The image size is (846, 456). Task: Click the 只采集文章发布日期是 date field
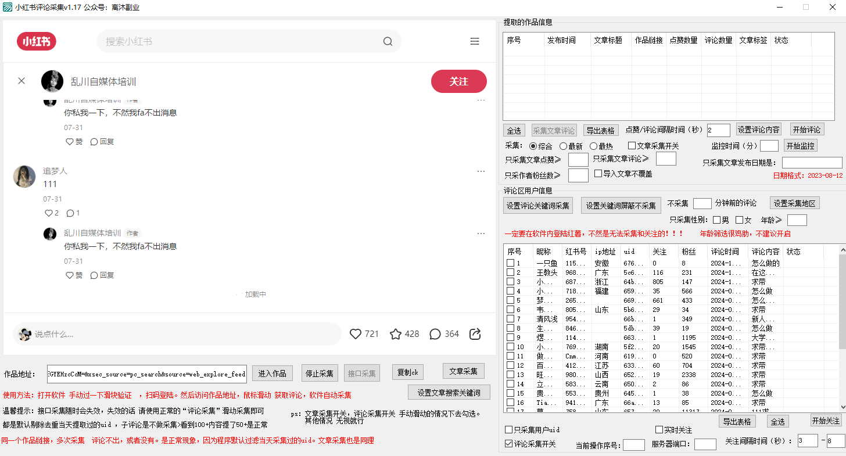812,163
